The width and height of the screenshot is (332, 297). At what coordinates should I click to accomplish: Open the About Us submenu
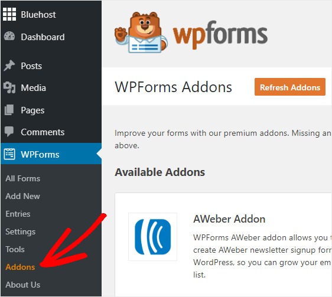coord(23,285)
